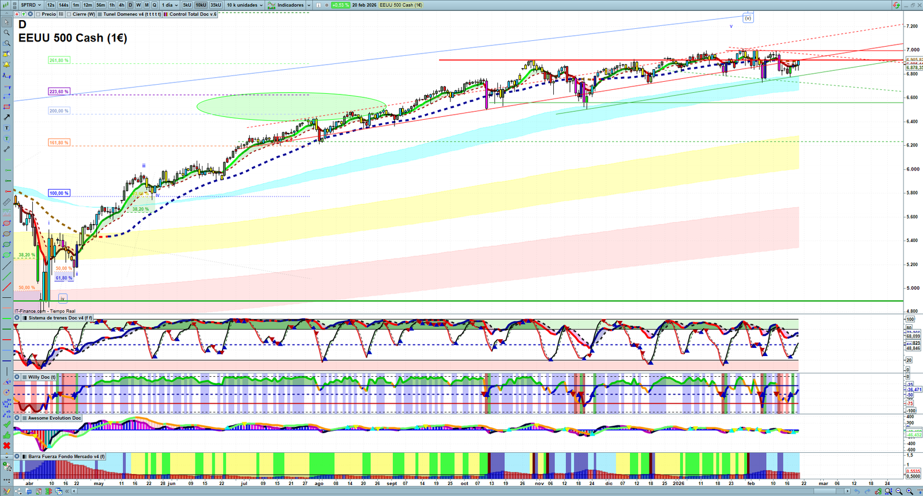This screenshot has height=496, width=923.
Task: Click the undo arrow in bottom bar
Action: 857,491
